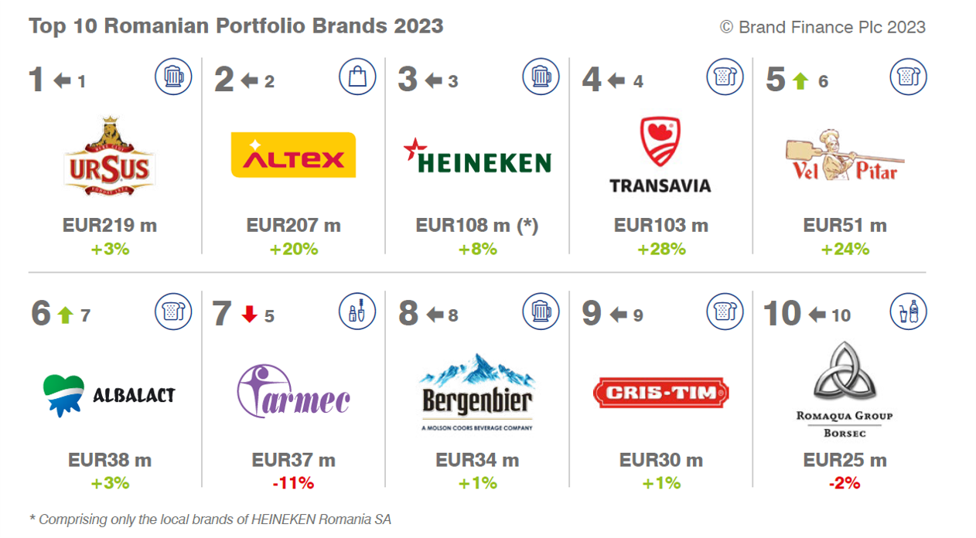Viewport: 976px width, 538px height.
Task: Click the red down arrow at rank 7
Action: click(x=249, y=315)
